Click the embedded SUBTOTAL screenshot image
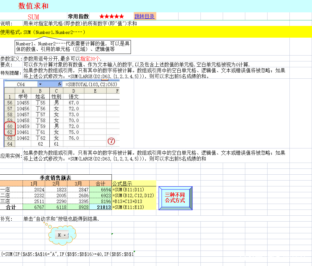312x266 pixels. click(62, 113)
